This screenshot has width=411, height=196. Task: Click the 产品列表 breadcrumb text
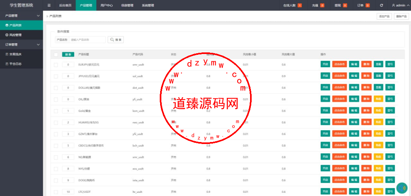click(55, 16)
